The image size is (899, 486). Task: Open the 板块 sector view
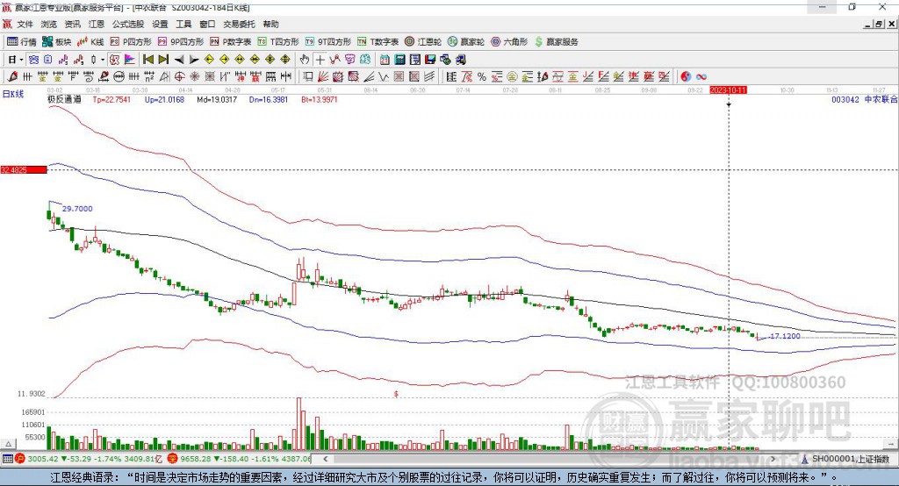click(57, 42)
